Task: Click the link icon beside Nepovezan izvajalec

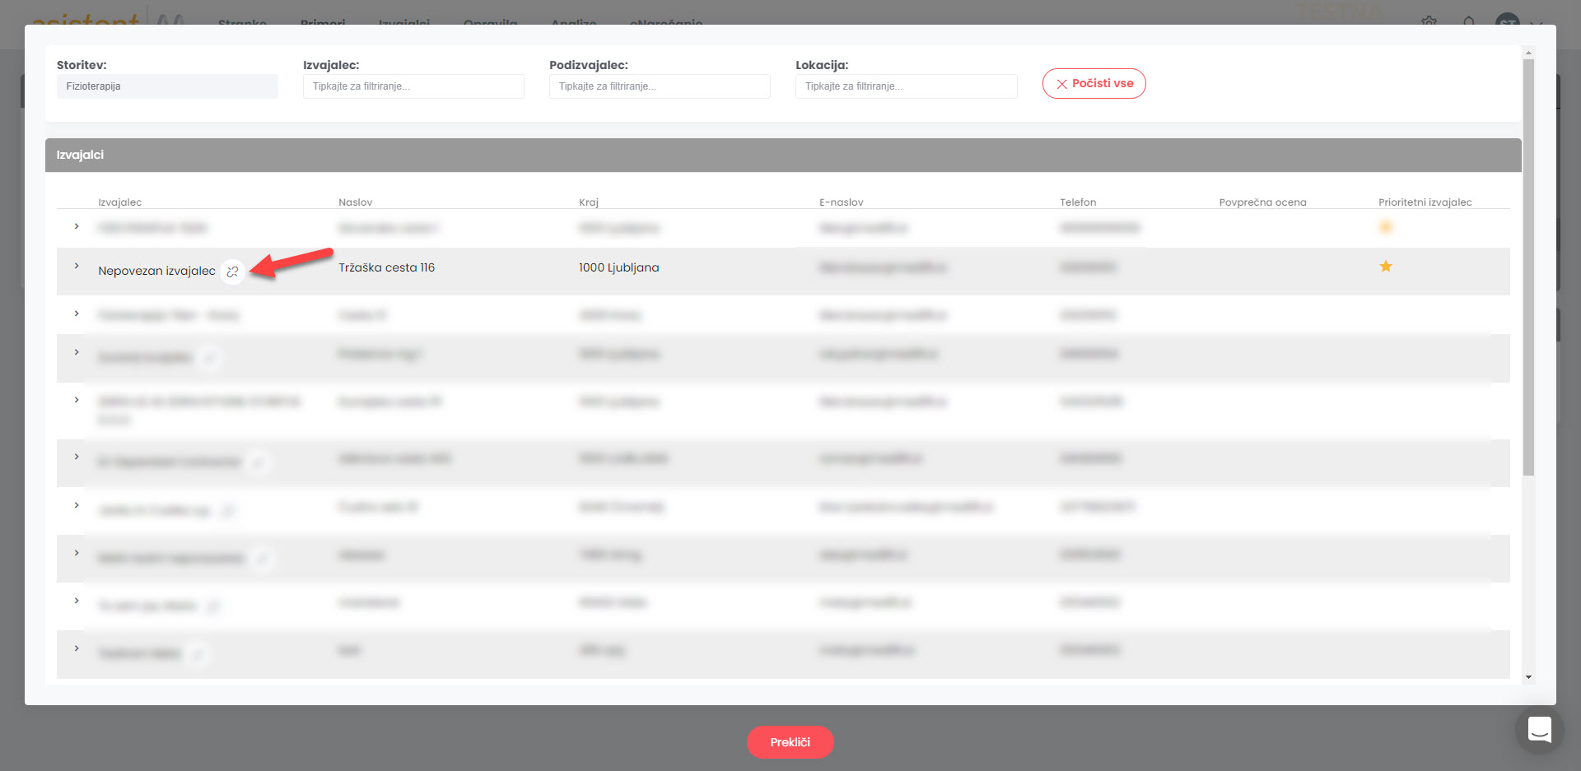Action: [233, 272]
